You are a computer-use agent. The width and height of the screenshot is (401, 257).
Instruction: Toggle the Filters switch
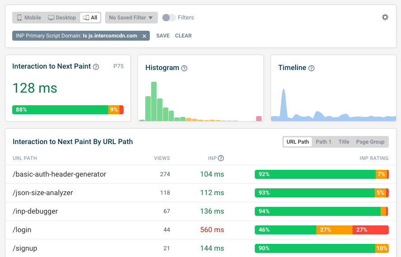point(169,18)
